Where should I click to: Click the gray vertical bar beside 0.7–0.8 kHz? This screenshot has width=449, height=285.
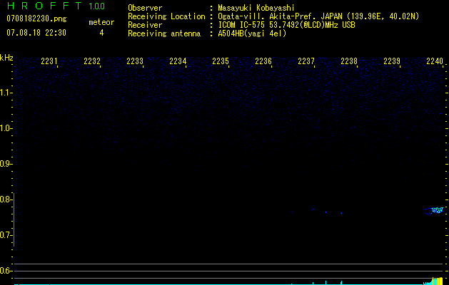point(14,219)
